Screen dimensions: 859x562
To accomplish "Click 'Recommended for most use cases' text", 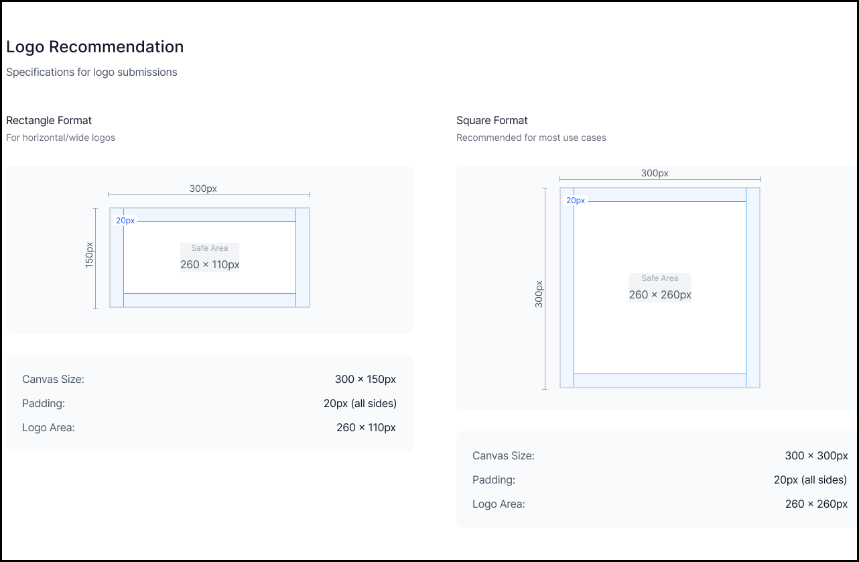I will point(531,137).
